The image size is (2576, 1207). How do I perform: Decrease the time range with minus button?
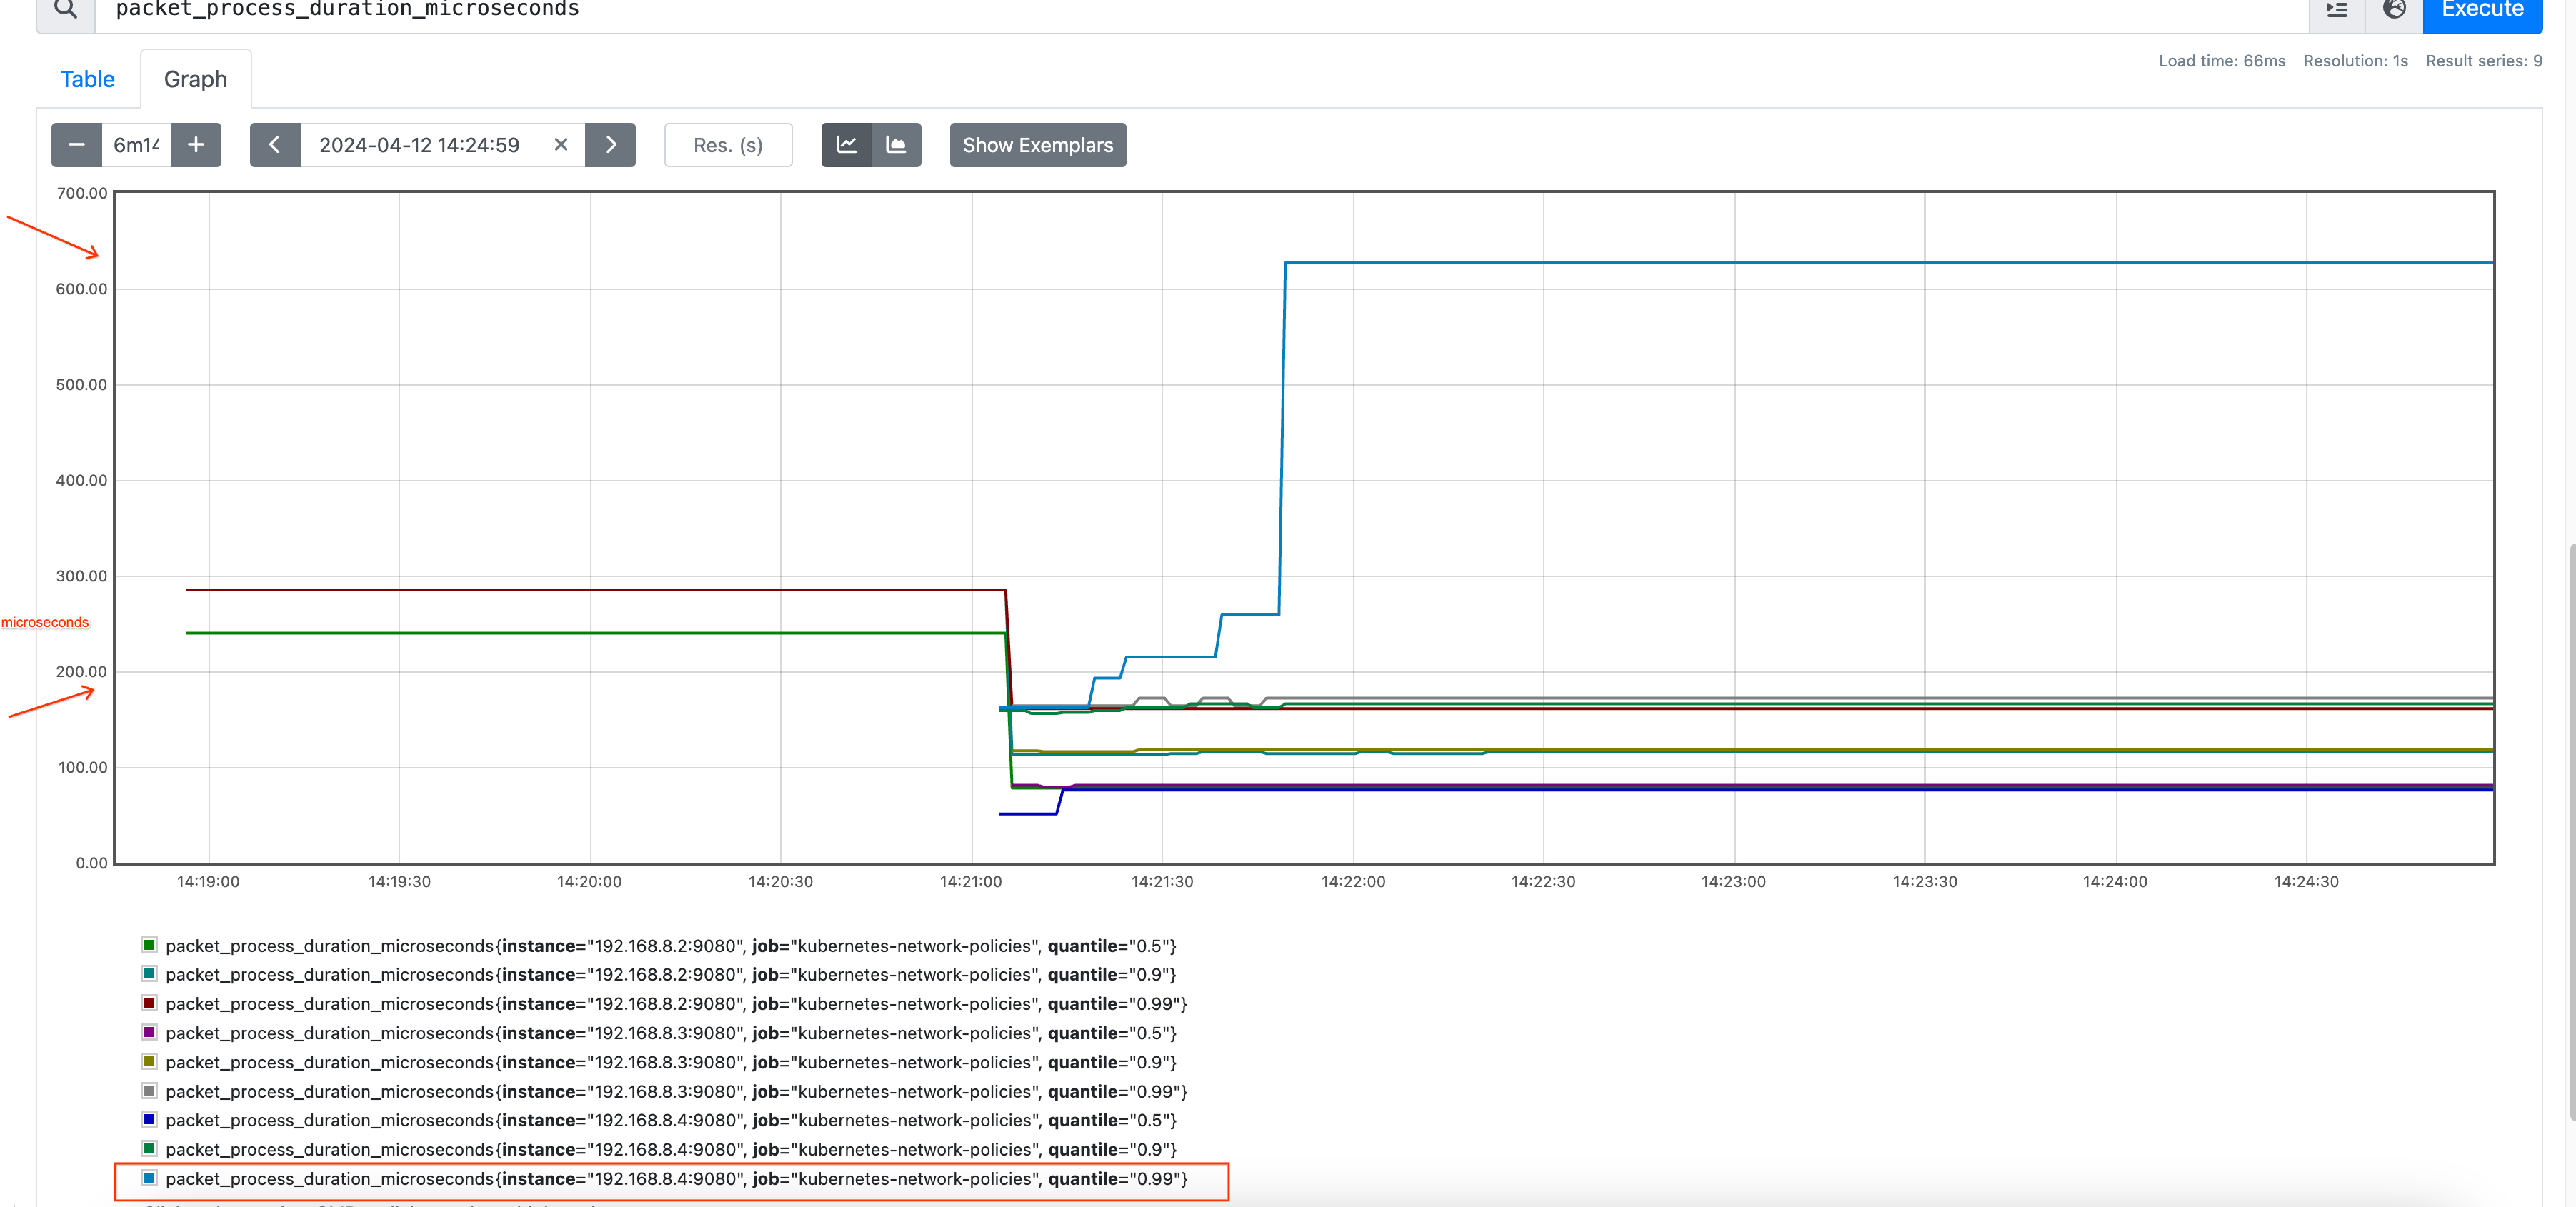click(x=76, y=145)
